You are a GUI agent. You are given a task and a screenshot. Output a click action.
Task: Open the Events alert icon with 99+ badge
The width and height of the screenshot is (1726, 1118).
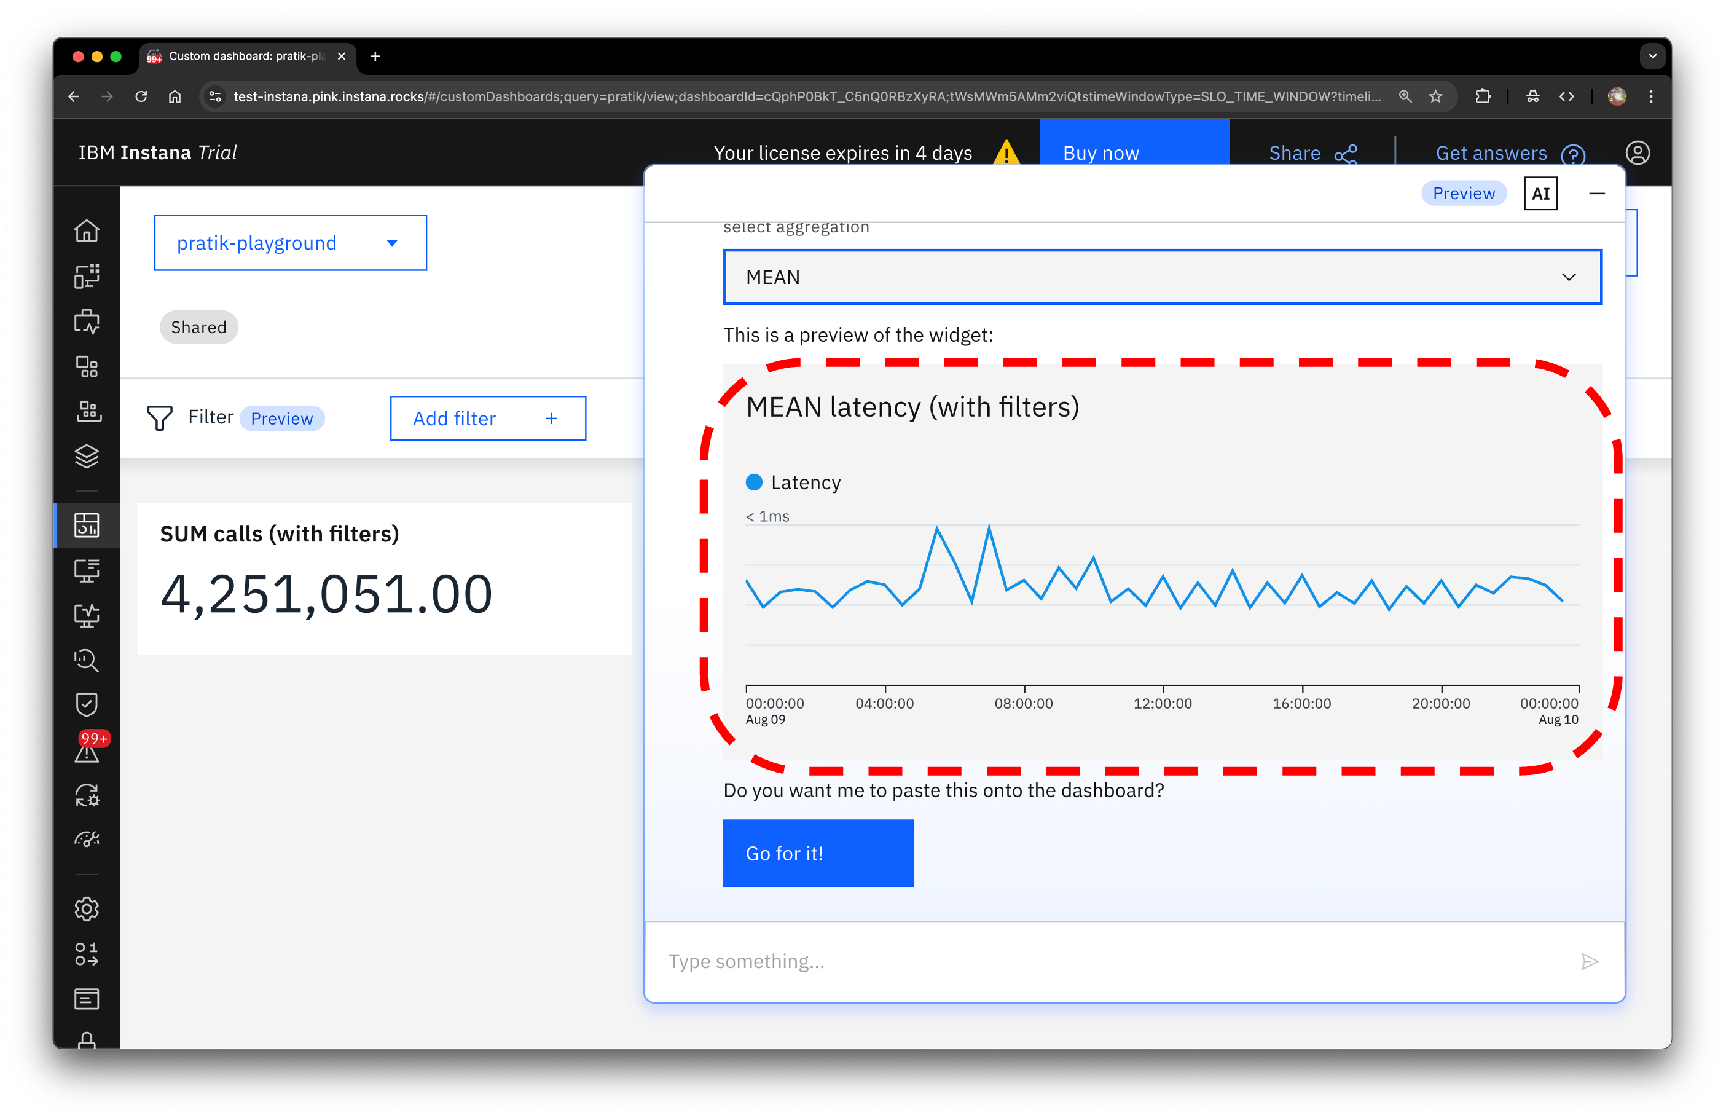86,752
